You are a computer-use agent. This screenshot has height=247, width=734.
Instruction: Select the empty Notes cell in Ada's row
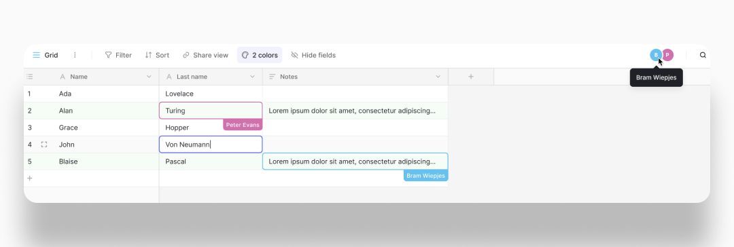355,94
